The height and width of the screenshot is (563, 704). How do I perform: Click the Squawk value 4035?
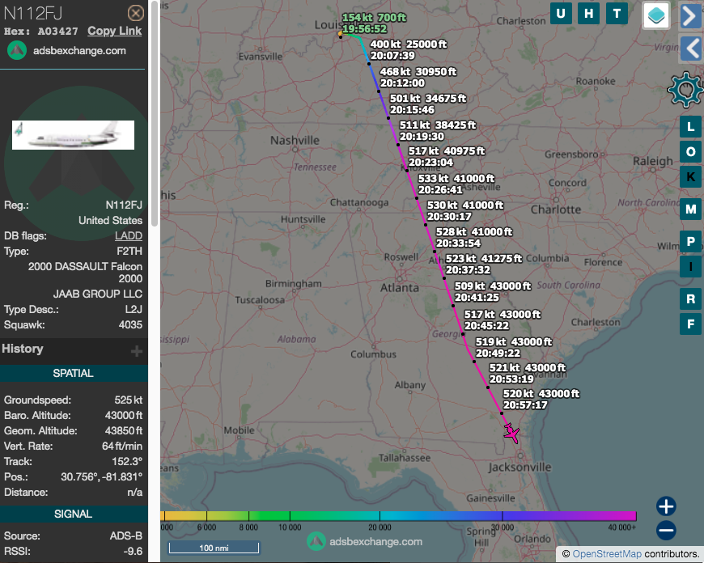130,325
